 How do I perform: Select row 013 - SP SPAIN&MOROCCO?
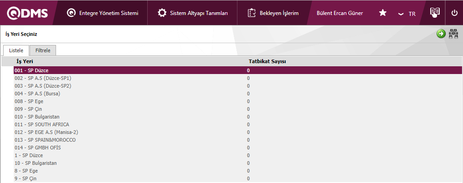238,140
